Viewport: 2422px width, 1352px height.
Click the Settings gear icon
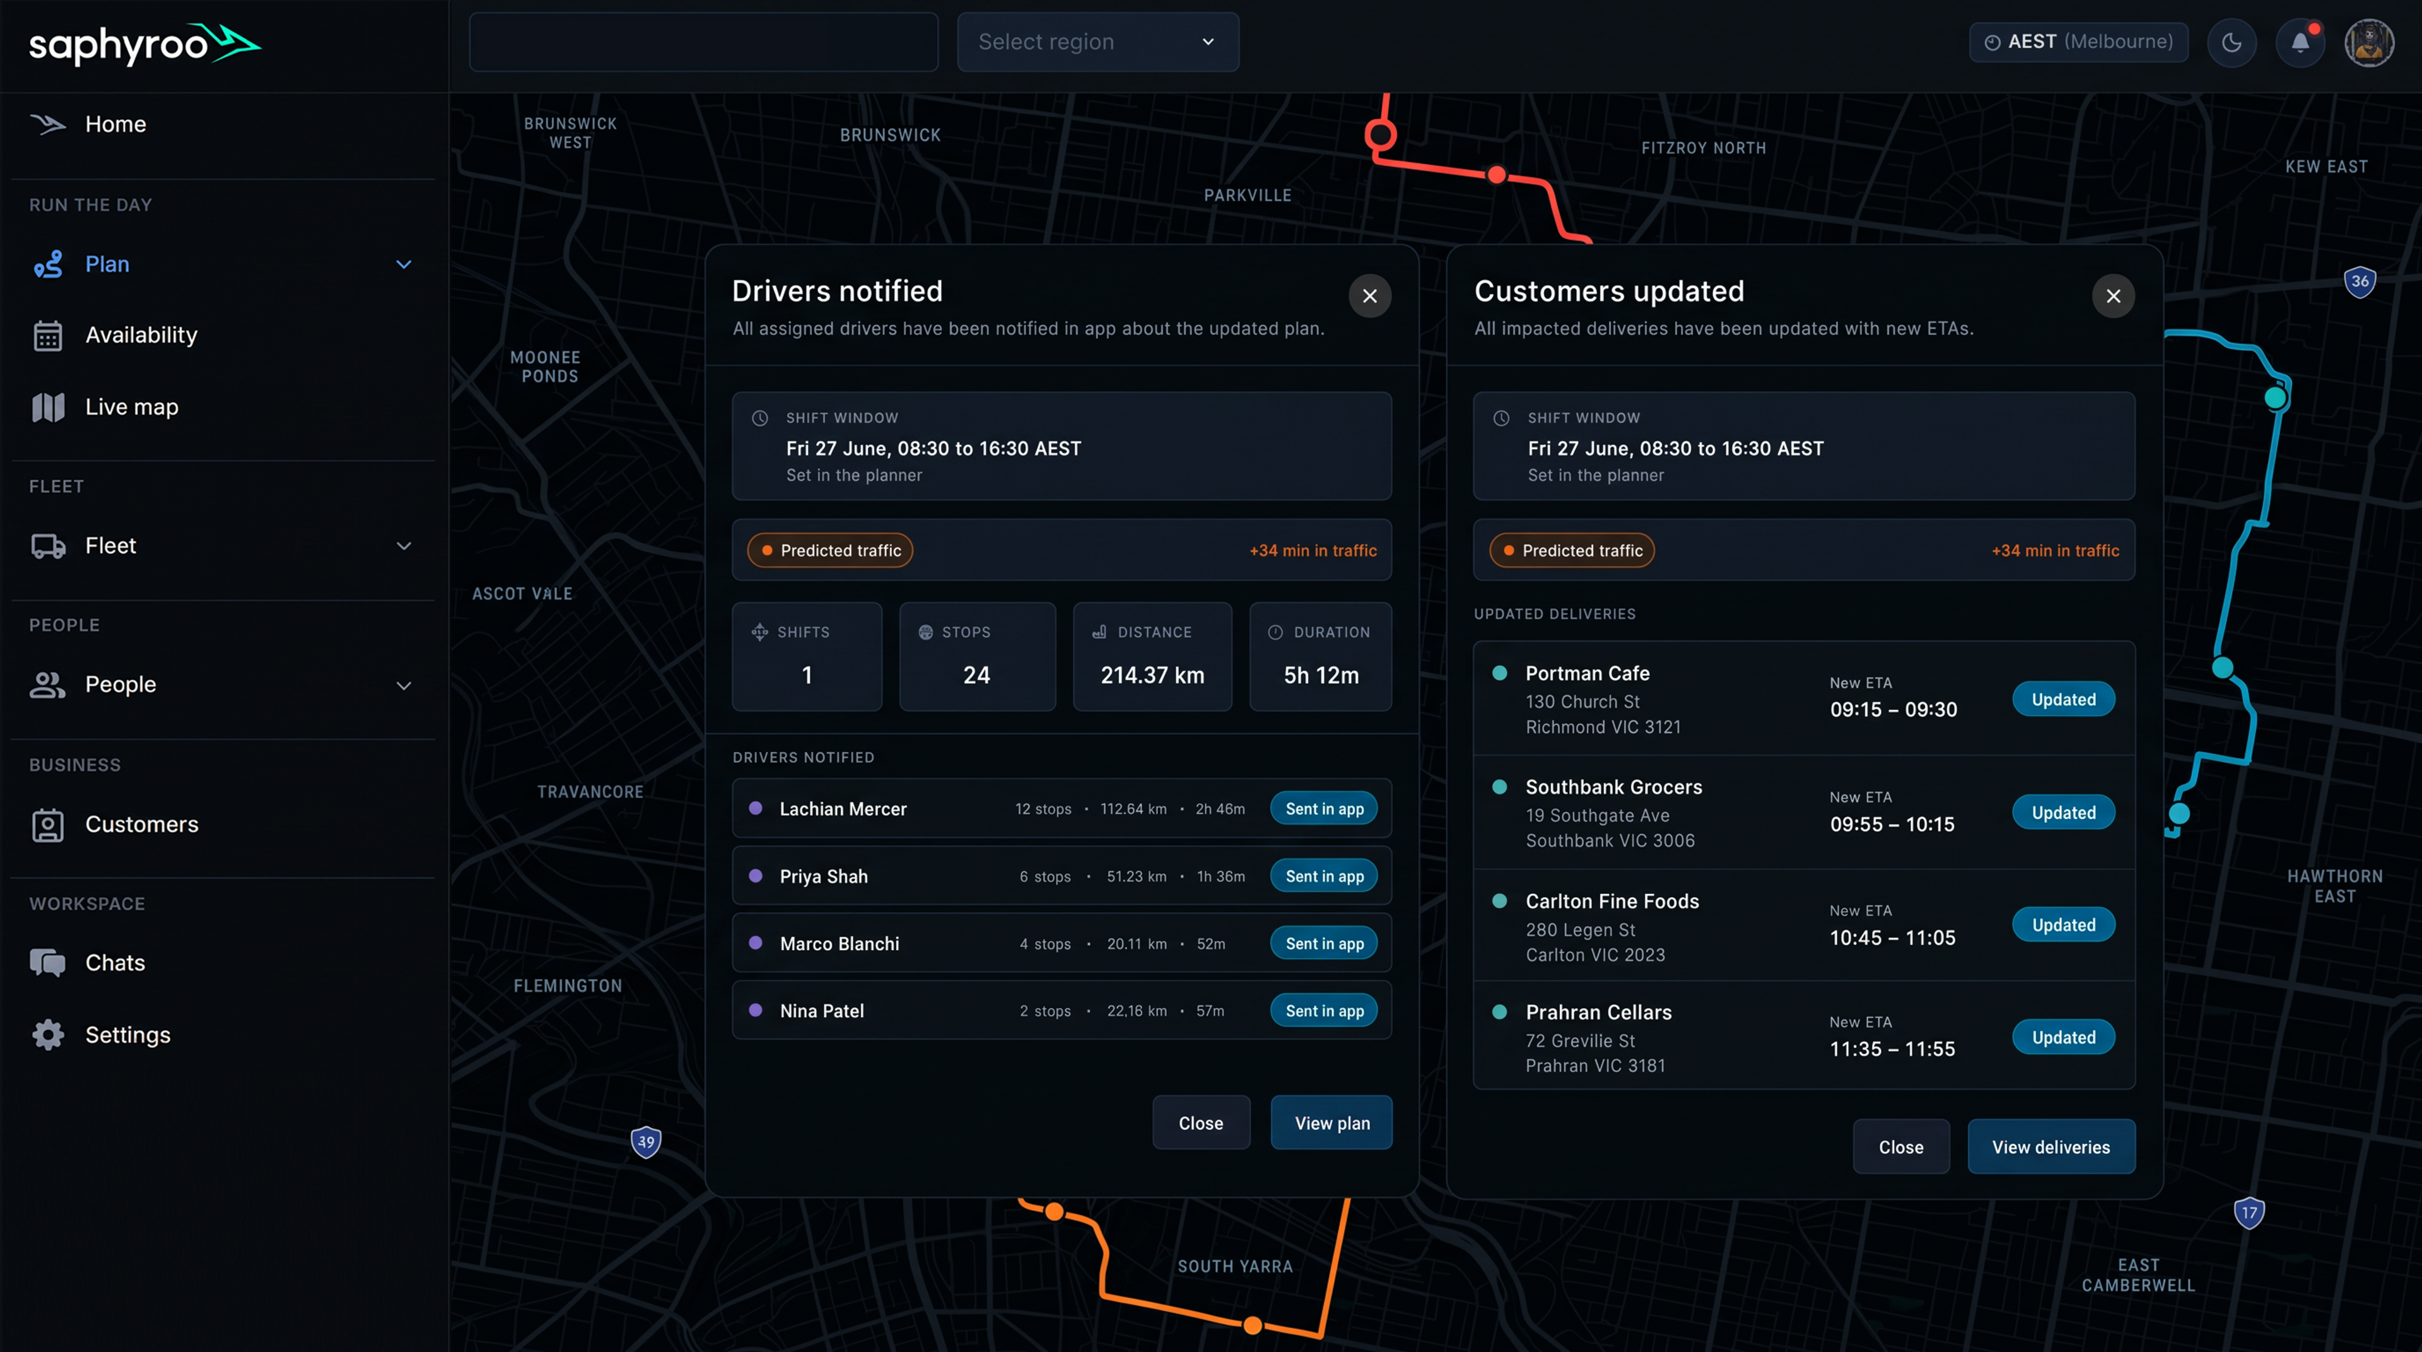[x=48, y=1034]
